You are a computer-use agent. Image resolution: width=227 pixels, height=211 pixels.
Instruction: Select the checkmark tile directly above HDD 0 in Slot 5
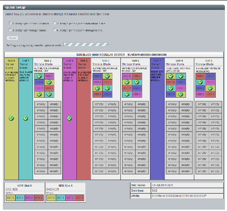[x=98, y=88]
